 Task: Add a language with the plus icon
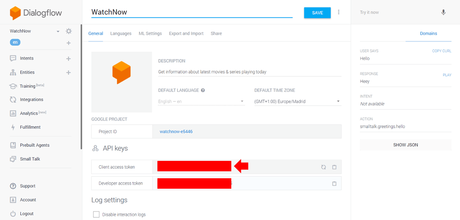click(x=68, y=43)
